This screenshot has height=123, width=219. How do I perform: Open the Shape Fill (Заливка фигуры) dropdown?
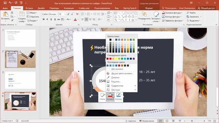[x=172, y=13]
